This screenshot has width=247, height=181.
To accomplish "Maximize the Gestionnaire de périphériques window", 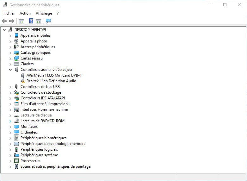I will pos(225,5).
